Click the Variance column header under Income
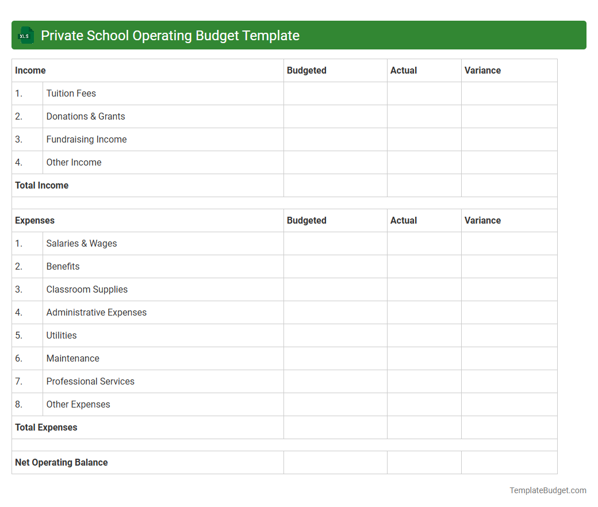Image resolution: width=598 pixels, height=507 pixels. (x=482, y=70)
